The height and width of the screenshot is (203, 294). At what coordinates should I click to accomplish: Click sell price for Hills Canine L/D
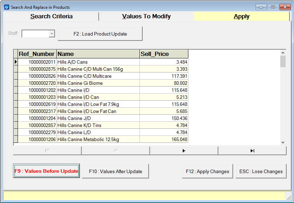[164, 132]
